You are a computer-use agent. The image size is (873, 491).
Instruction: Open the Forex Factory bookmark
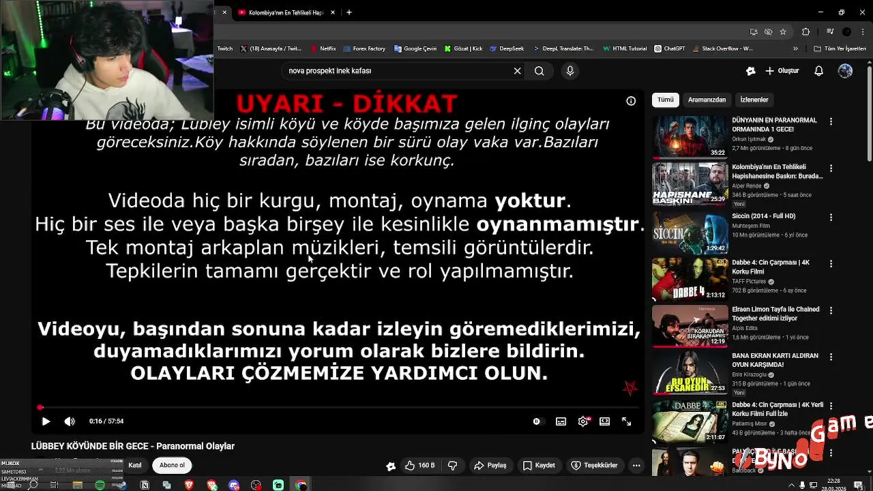tap(364, 49)
